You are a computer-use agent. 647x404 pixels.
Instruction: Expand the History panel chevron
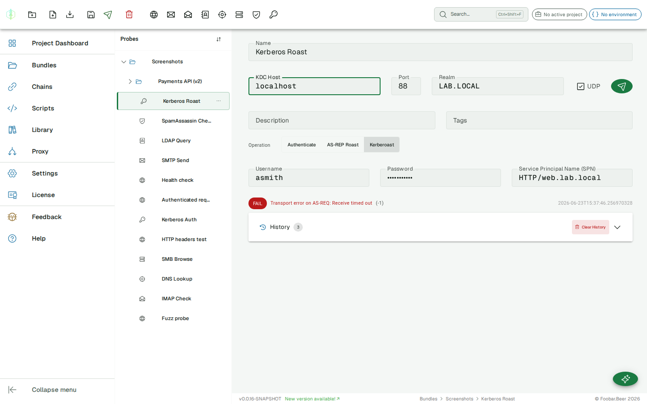[x=617, y=227]
